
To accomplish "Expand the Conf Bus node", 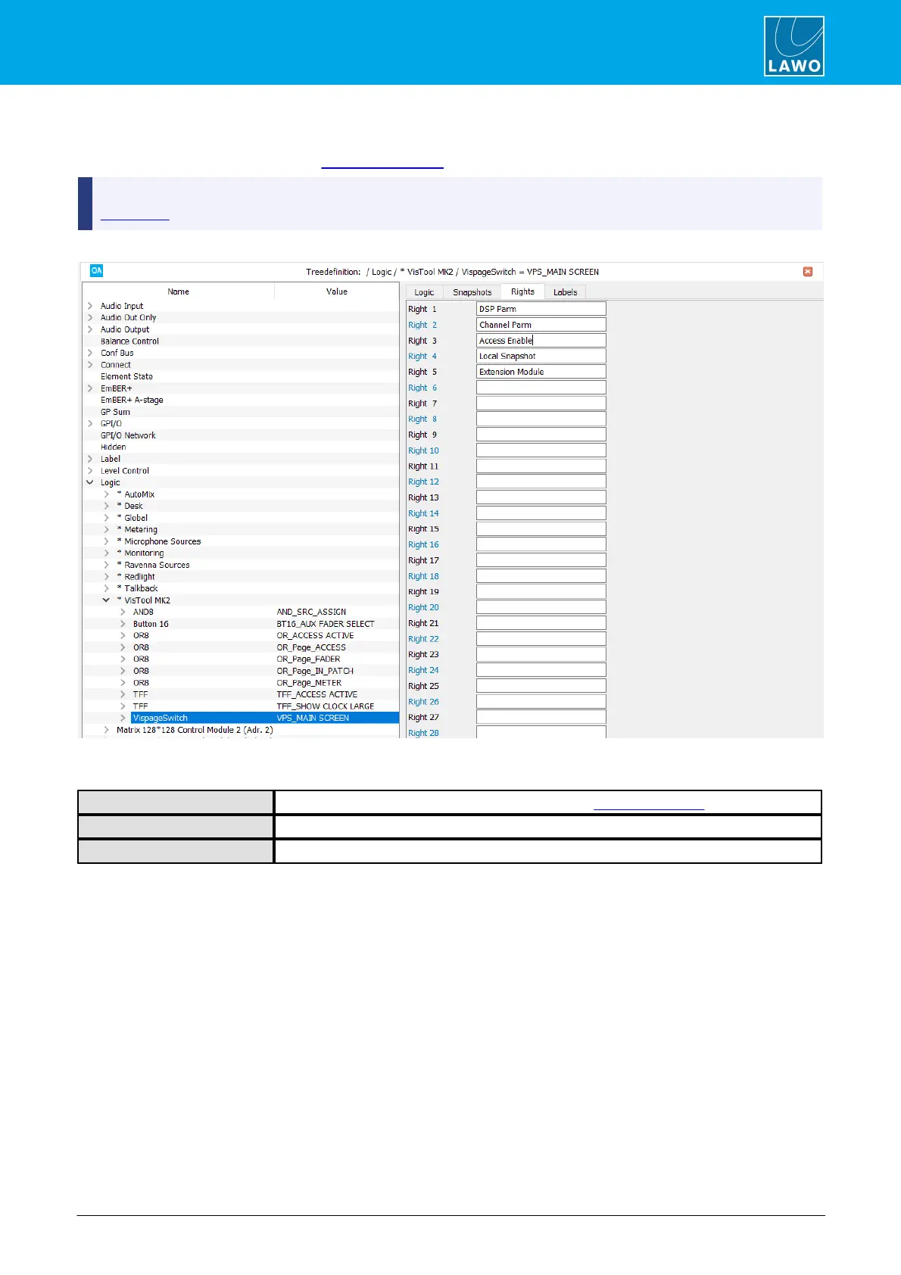I will tap(90, 353).
